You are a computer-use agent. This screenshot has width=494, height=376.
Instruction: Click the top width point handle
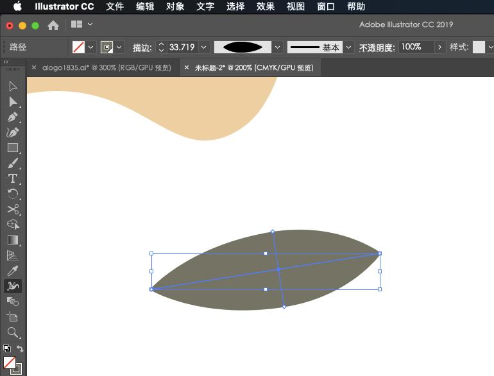pyautogui.click(x=273, y=232)
